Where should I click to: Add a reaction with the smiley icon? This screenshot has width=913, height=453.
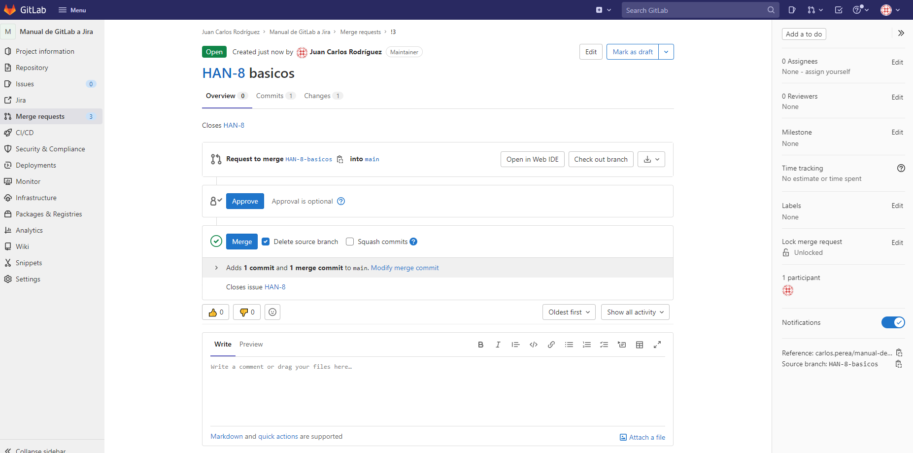[272, 312]
